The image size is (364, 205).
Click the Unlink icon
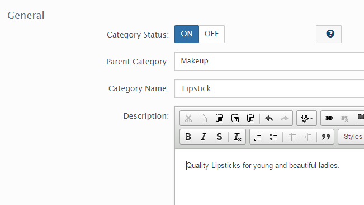click(x=344, y=118)
